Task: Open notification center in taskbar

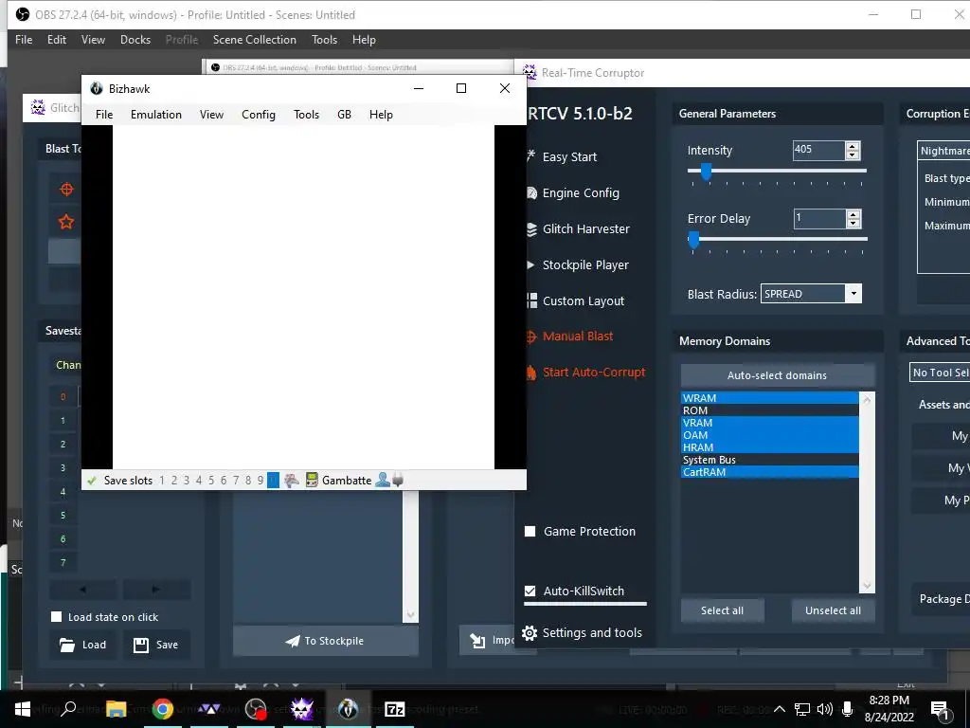Action: 940,710
